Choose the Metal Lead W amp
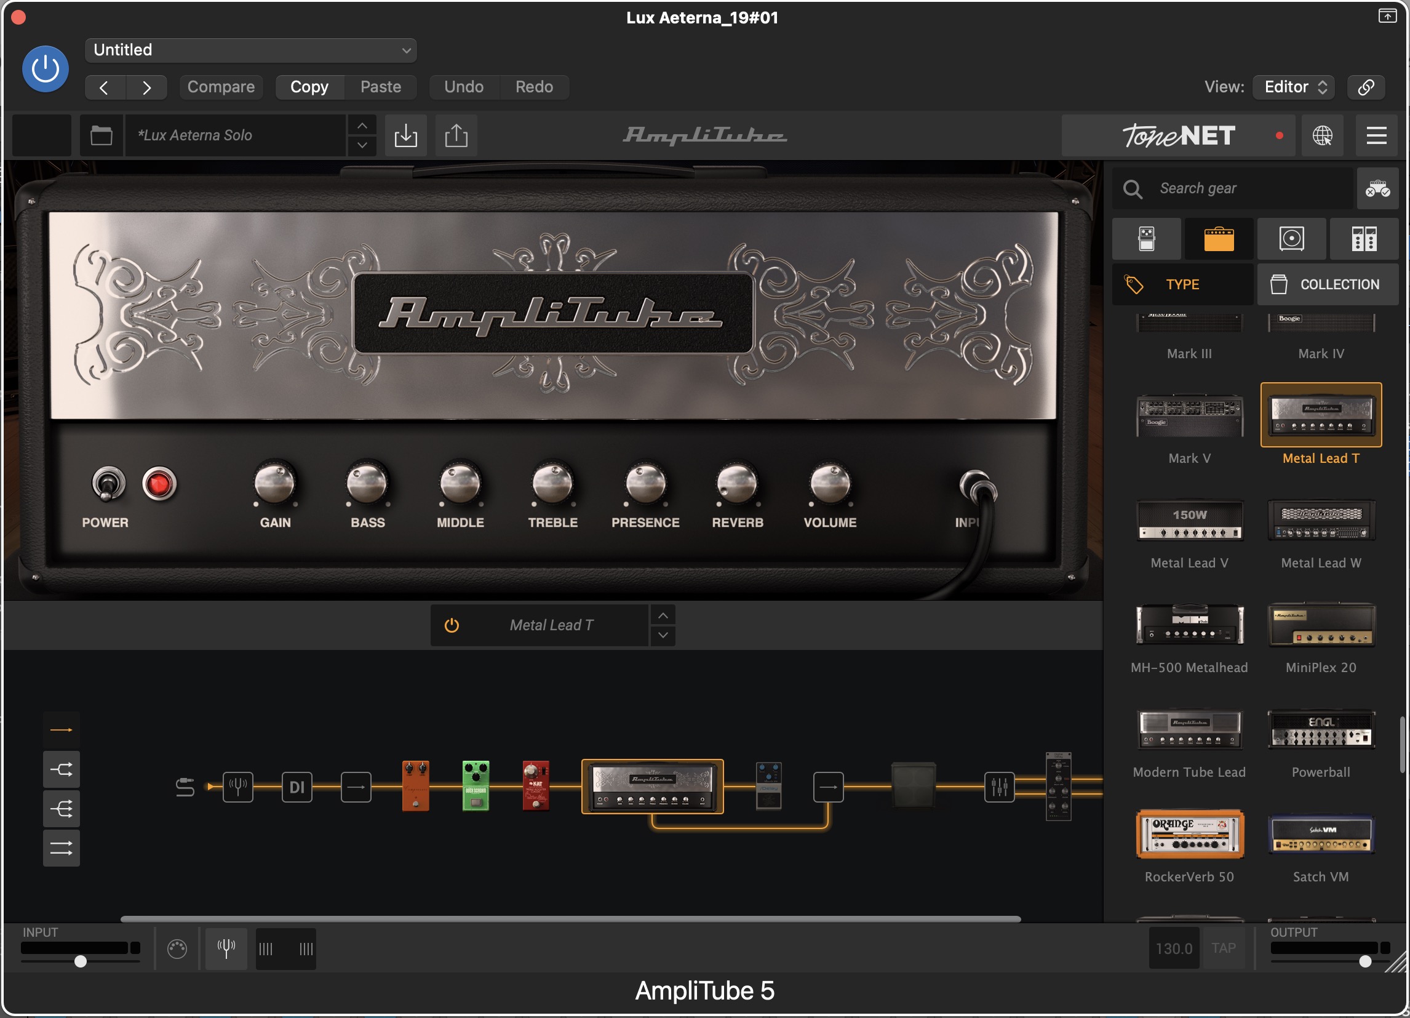1410x1018 pixels. pyautogui.click(x=1321, y=521)
